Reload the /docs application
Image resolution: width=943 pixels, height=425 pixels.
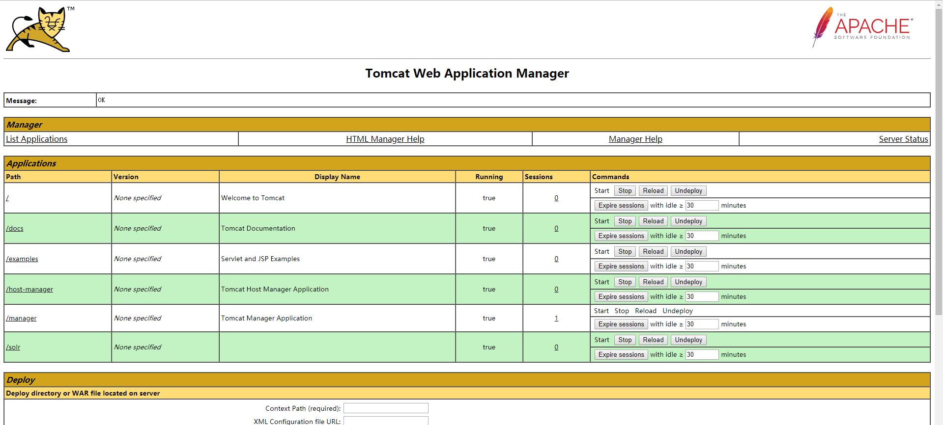point(653,221)
